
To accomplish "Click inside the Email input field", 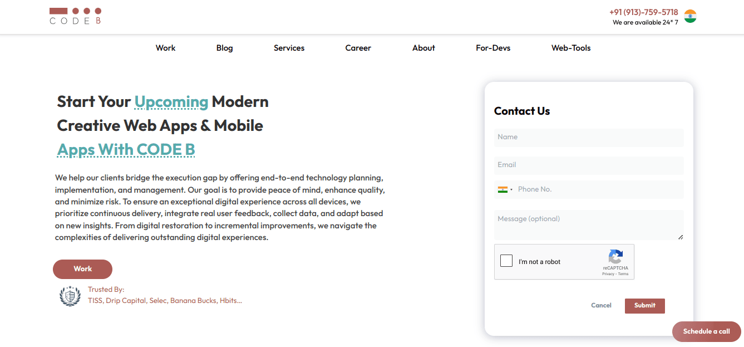I will pos(589,165).
